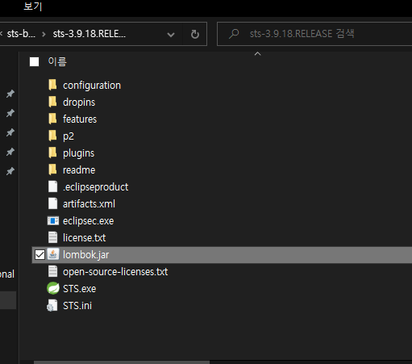Click the eclipsec.exe application icon
The height and width of the screenshot is (364, 412).
tap(53, 220)
